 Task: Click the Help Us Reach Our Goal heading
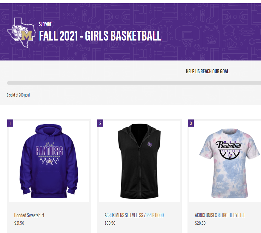click(207, 72)
